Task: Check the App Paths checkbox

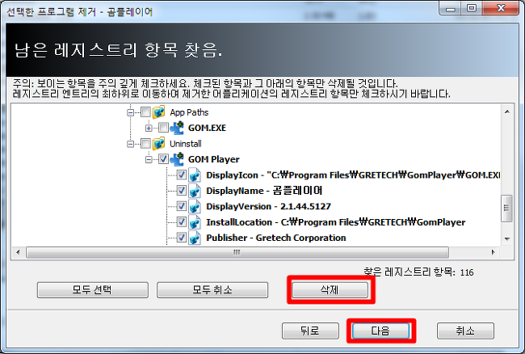Action: click(145, 112)
